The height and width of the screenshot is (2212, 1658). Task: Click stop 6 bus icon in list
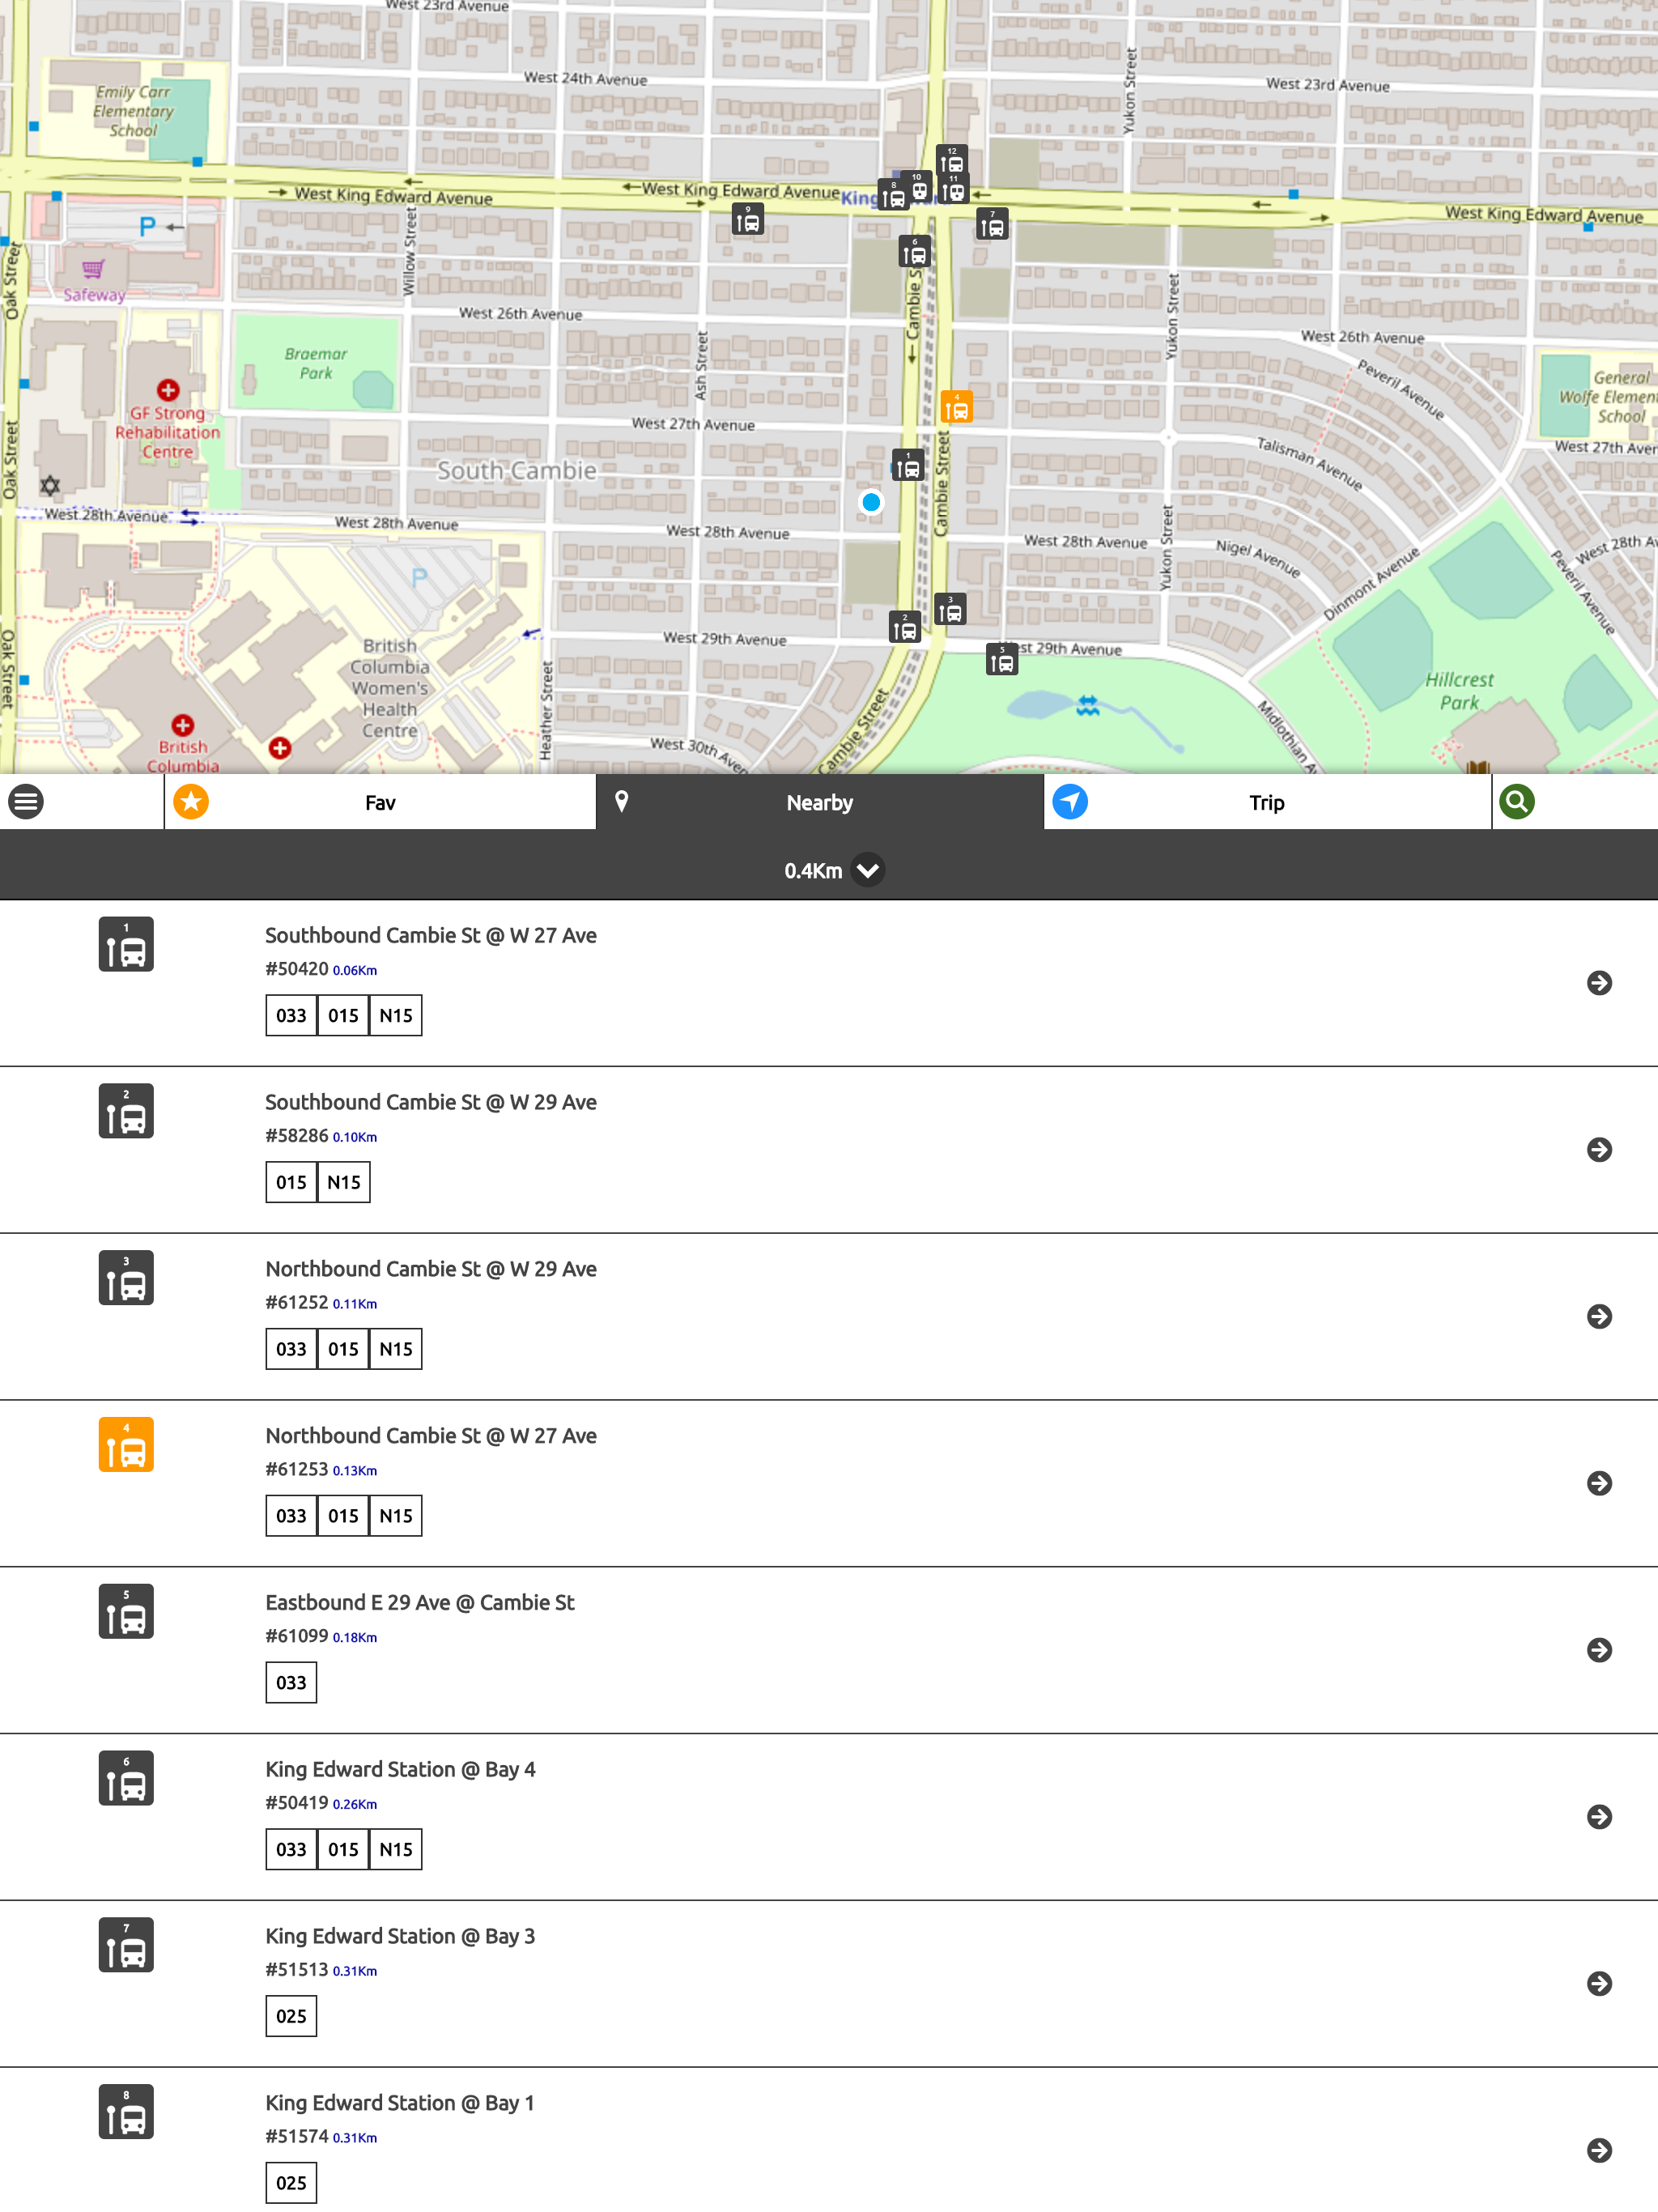click(x=126, y=1778)
